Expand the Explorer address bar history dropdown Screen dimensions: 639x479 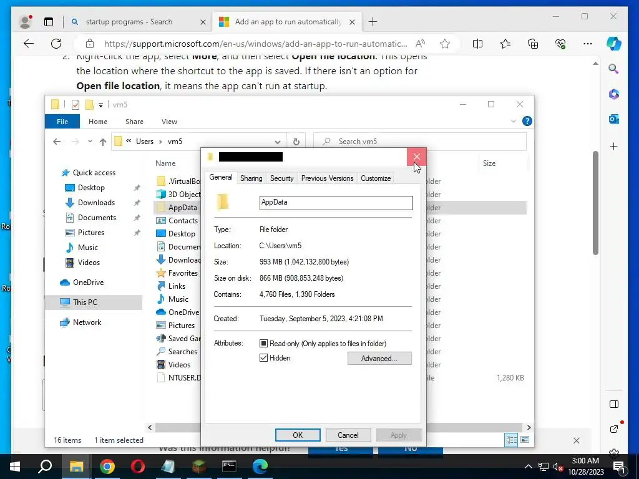pos(278,142)
